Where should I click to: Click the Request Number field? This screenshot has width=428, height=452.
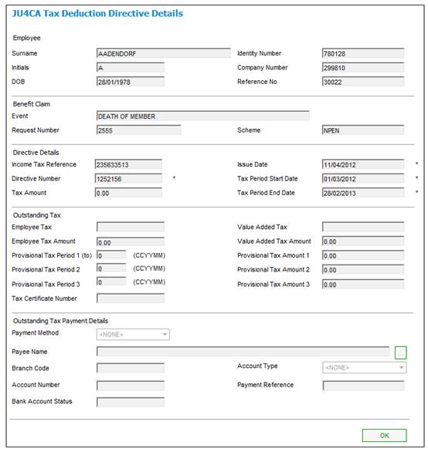coord(138,130)
